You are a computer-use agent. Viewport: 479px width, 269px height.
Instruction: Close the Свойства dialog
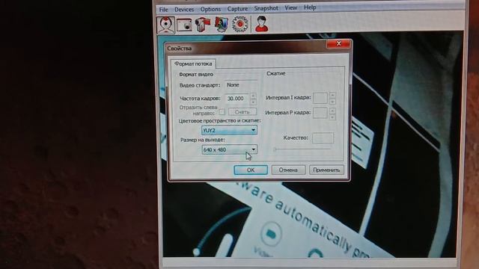pos(338,44)
